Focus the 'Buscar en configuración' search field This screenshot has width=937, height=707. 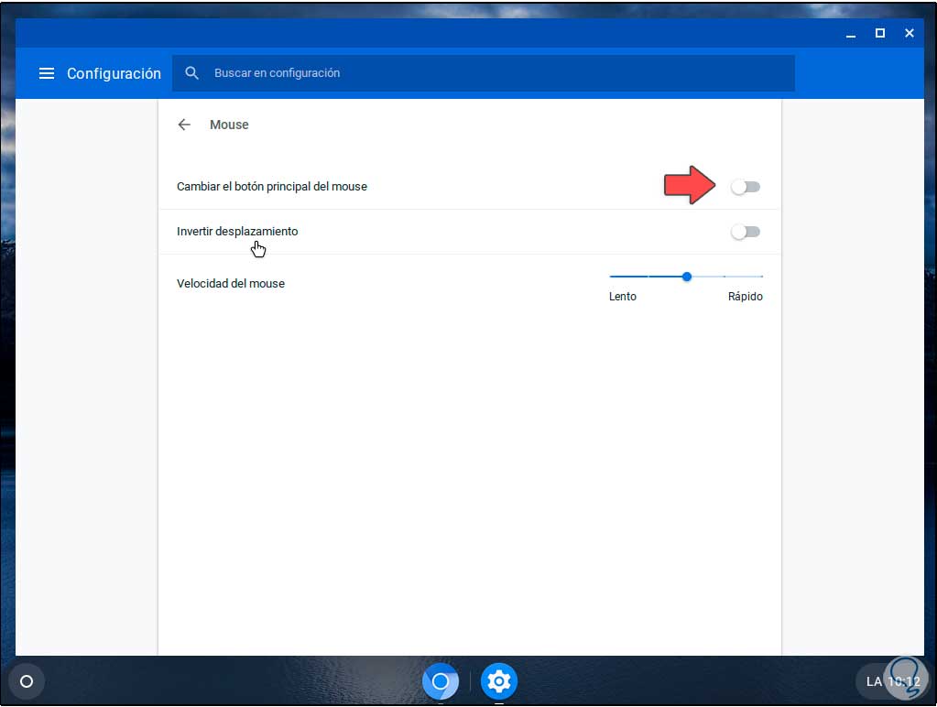point(484,73)
